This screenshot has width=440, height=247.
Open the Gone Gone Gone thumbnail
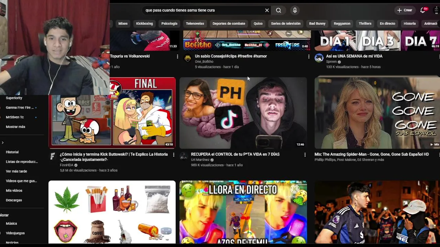(x=377, y=113)
